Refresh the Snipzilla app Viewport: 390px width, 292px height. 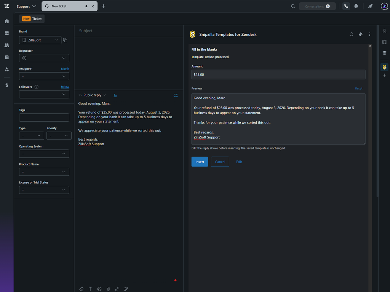[x=351, y=34]
